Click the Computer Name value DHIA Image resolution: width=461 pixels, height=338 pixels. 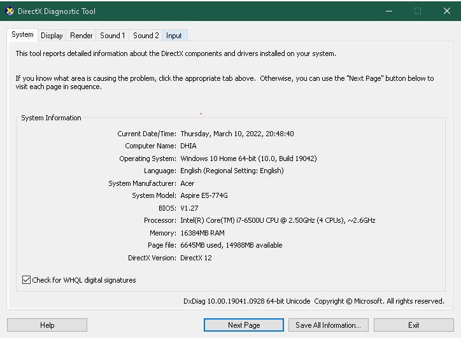tap(188, 146)
